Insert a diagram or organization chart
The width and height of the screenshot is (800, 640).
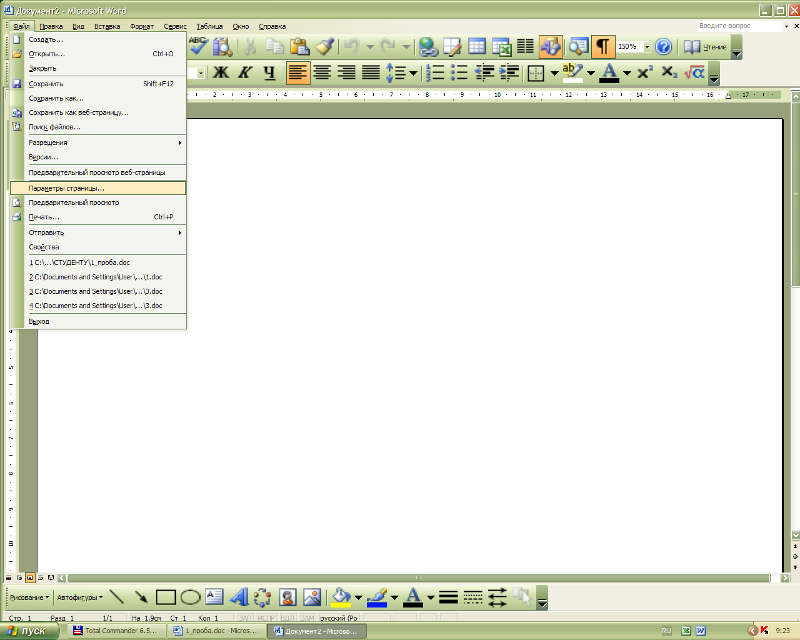(262, 597)
